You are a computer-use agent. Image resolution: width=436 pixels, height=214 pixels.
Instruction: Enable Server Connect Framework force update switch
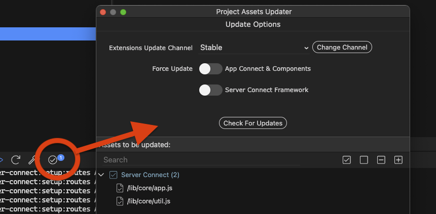pos(210,90)
